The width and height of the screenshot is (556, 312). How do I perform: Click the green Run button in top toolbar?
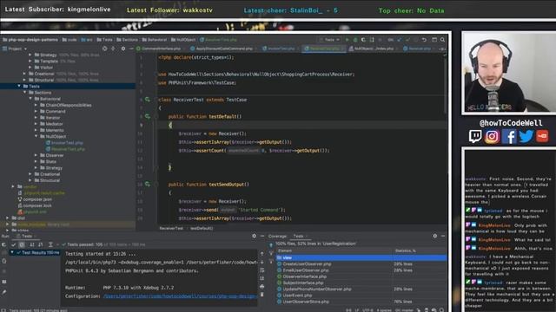(347, 40)
